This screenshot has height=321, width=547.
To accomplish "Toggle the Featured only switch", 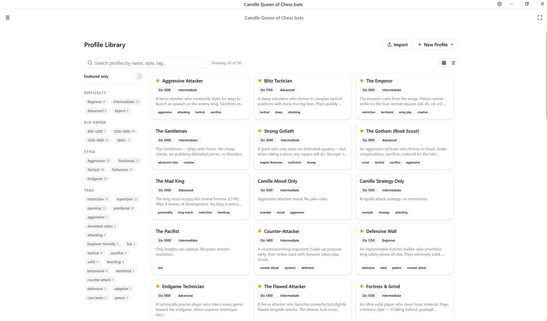I will coord(137,76).
